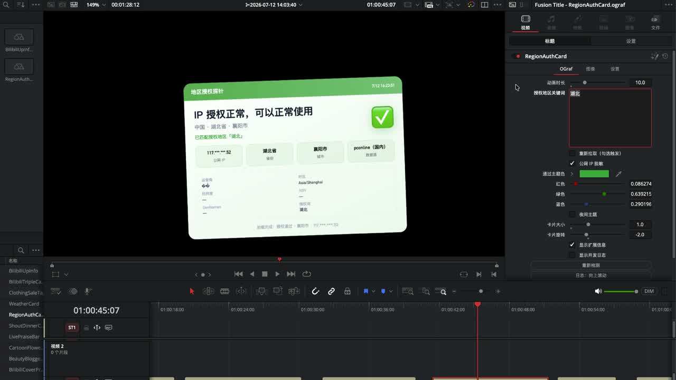Select LivePraiseBar in the titles list
This screenshot has width=676, height=380.
[x=24, y=337]
